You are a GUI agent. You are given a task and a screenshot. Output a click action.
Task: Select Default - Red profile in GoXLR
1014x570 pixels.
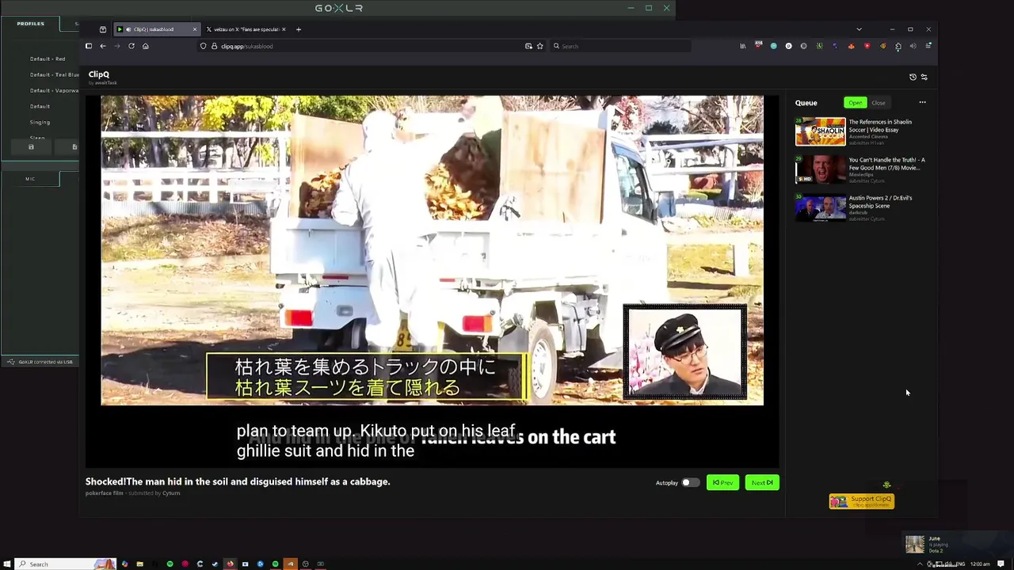coord(48,59)
